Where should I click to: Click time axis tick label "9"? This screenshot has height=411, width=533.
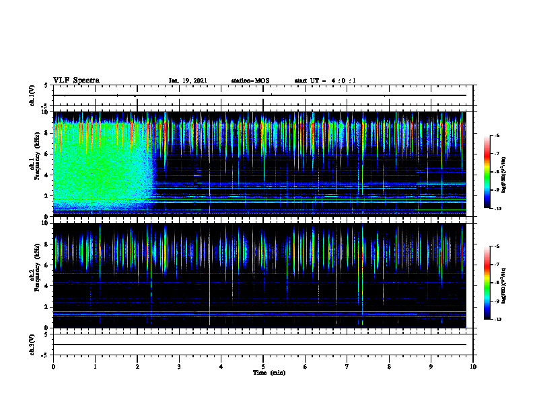click(431, 367)
